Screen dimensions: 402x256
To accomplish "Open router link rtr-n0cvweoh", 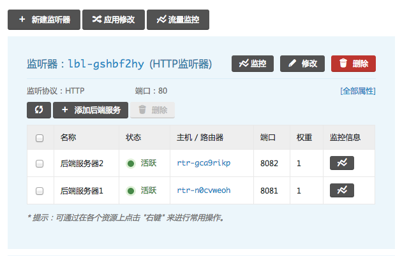I will (204, 190).
